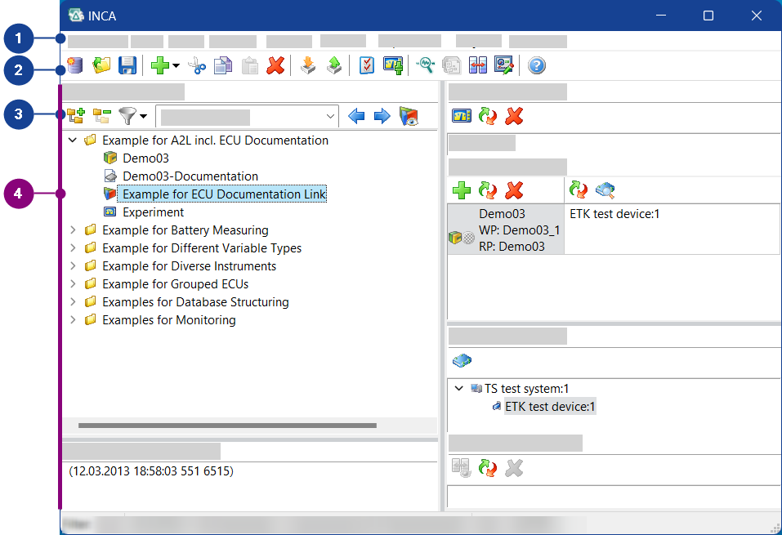Collapse the TS test system:1 node
The image size is (782, 535).
pos(458,389)
